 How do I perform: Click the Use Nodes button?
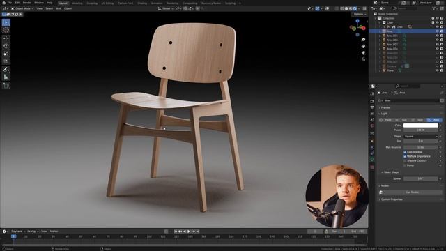[412, 192]
